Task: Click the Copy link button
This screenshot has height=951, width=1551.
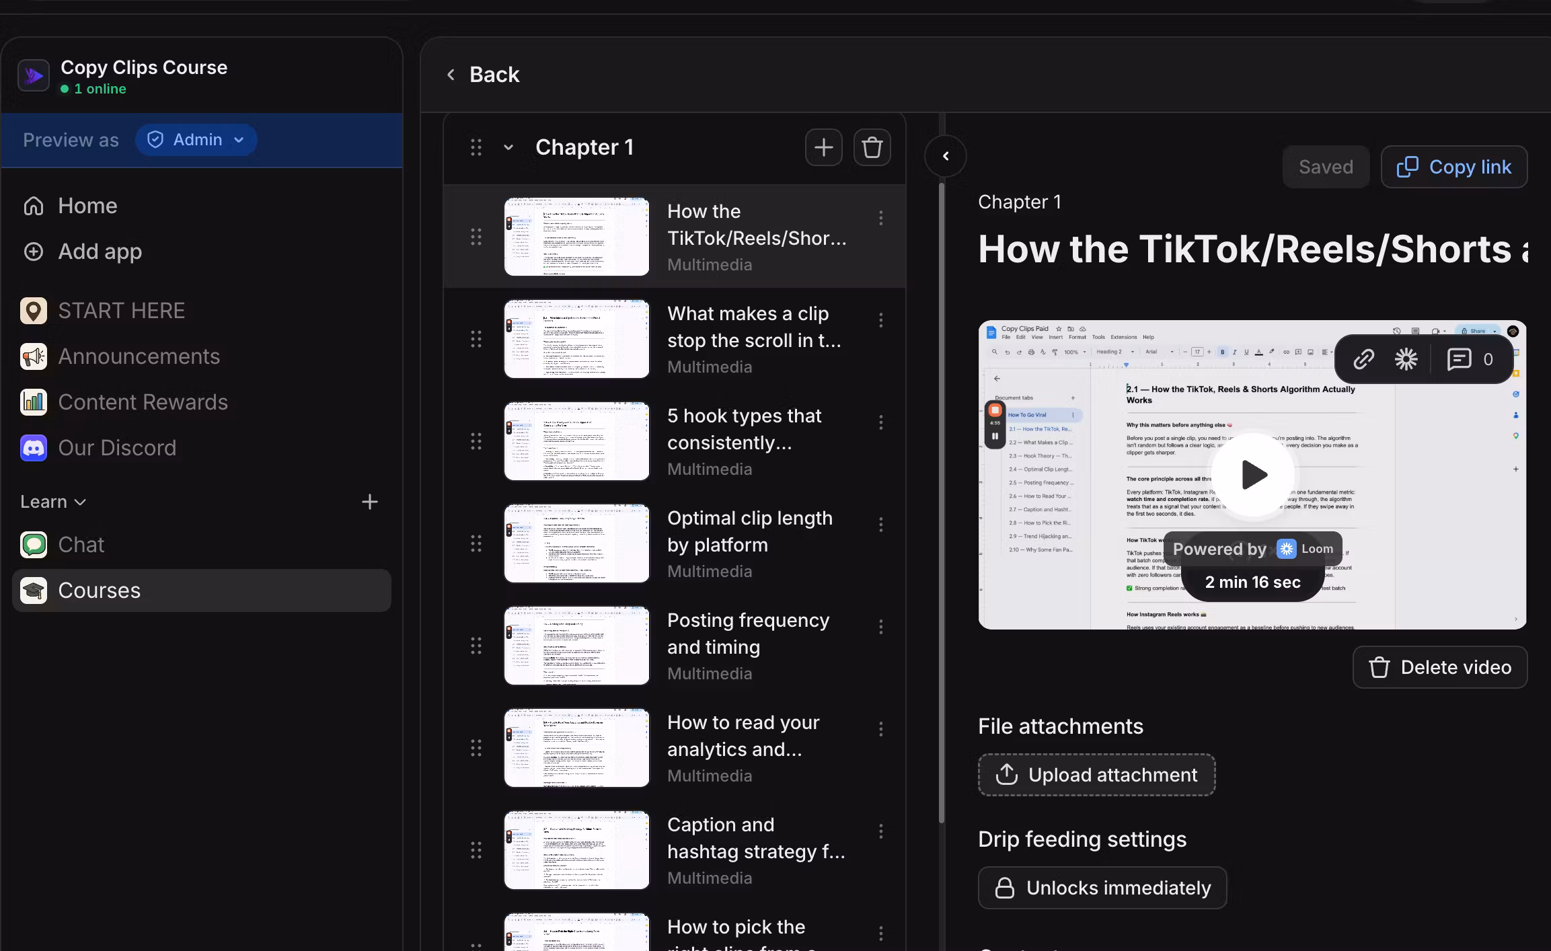Action: (1453, 167)
